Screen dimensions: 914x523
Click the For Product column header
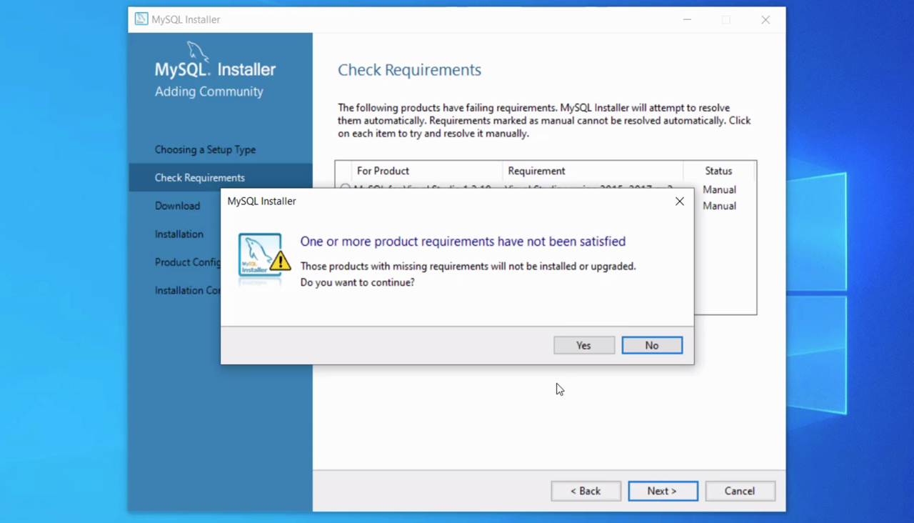[x=383, y=171]
